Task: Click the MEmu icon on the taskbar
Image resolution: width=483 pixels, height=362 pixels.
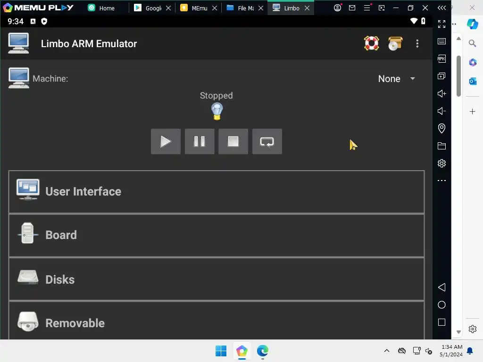Action: point(242,351)
